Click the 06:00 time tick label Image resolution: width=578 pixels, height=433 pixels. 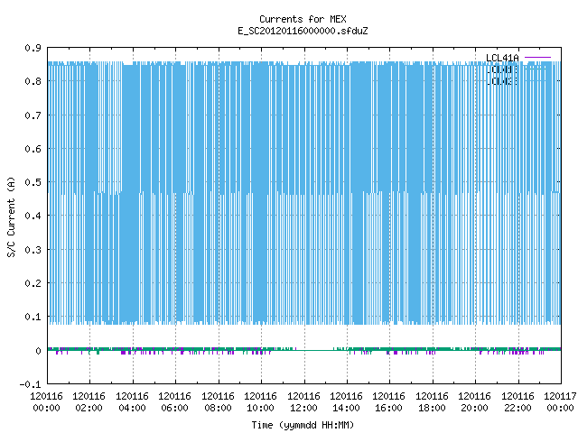[x=174, y=408]
